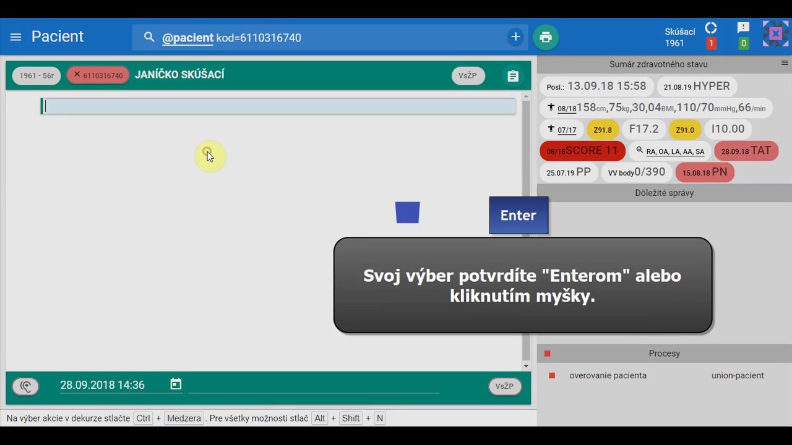
Task: Click the Posl.: 13.09.18 15:58 chip
Action: click(596, 87)
